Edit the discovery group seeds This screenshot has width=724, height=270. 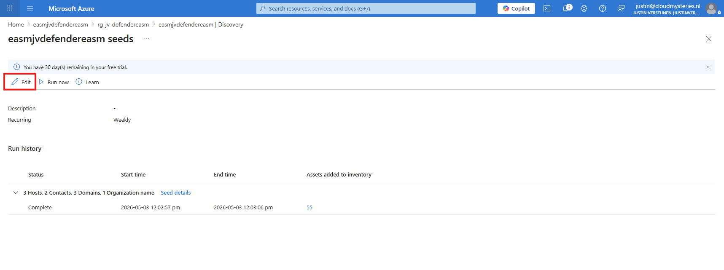click(x=21, y=82)
